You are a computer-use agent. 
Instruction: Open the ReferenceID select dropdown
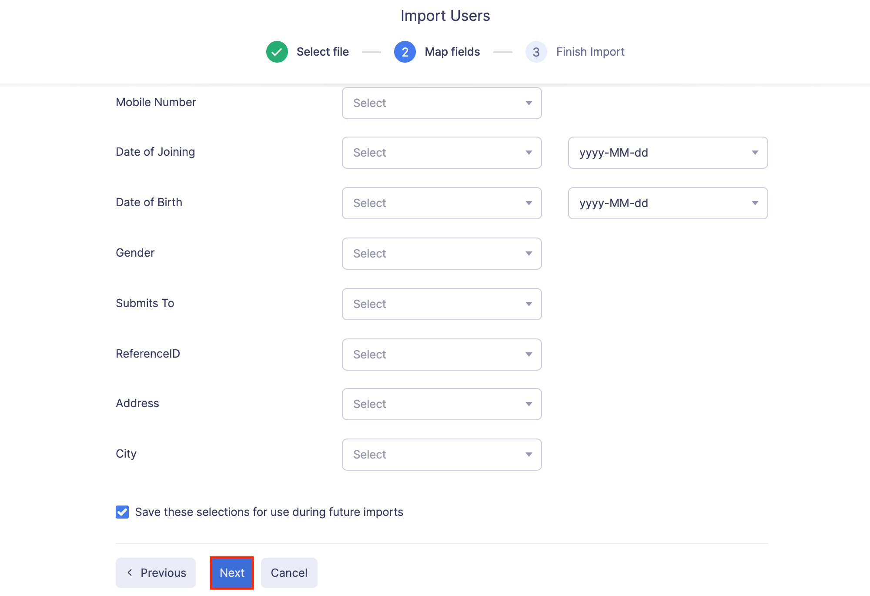point(442,355)
